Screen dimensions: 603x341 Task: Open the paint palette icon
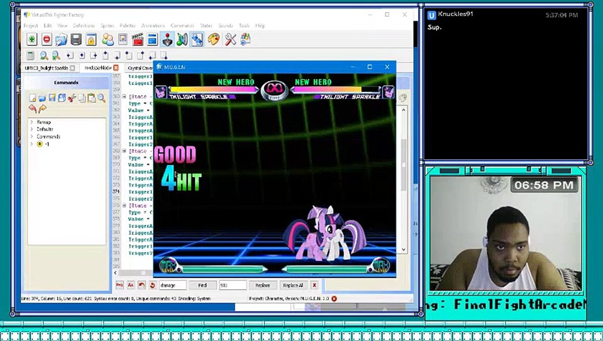pyautogui.click(x=213, y=40)
